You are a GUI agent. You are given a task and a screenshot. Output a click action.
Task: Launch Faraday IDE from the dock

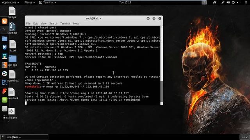[4, 91]
